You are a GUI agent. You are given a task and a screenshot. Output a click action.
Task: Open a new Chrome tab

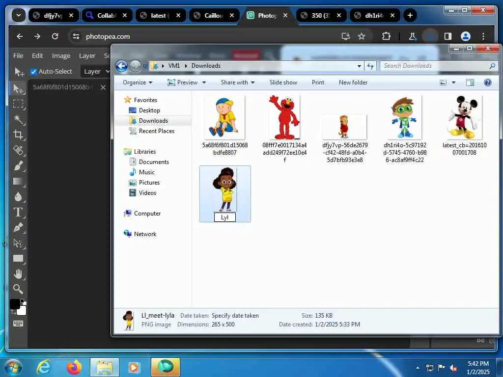[x=410, y=15]
